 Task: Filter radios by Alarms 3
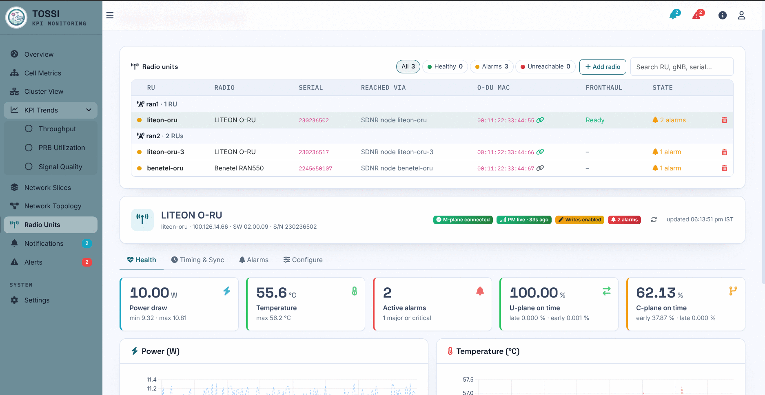[x=491, y=66]
